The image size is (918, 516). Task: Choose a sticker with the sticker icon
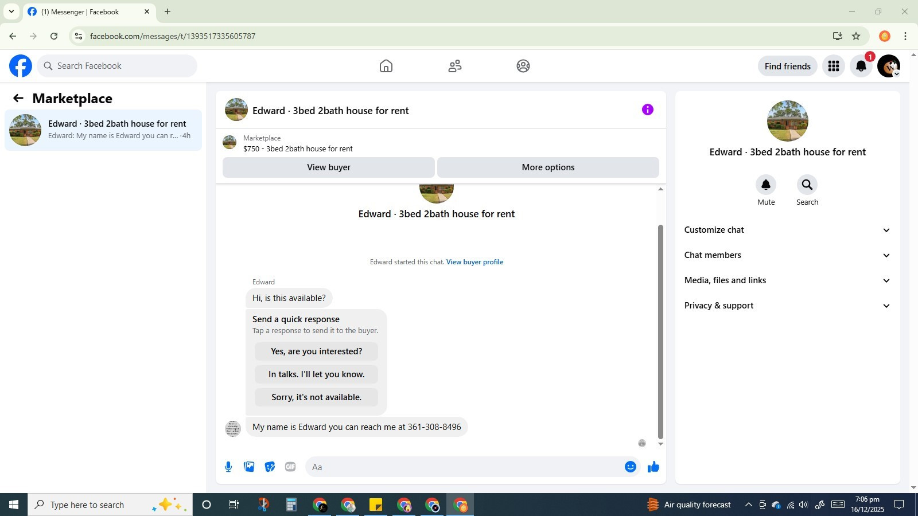[270, 467]
